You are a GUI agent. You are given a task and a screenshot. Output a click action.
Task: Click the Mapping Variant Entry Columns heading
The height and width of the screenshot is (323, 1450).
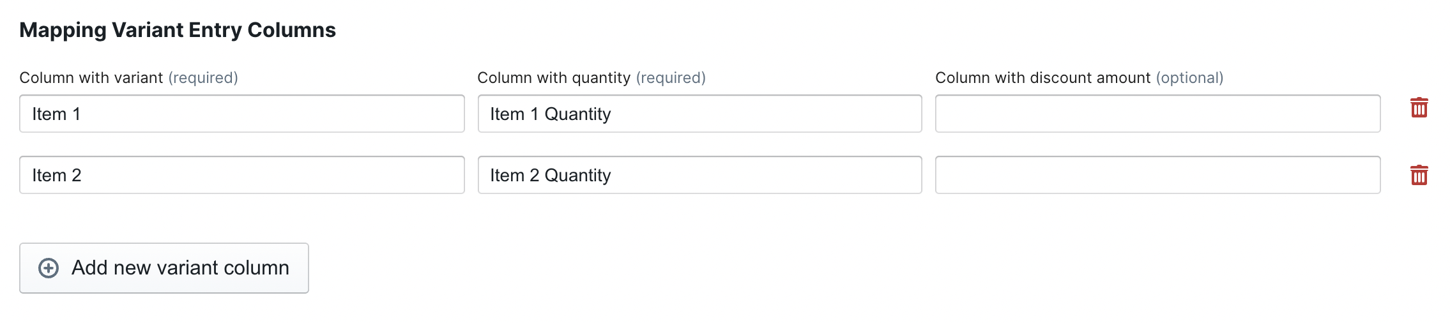178,30
